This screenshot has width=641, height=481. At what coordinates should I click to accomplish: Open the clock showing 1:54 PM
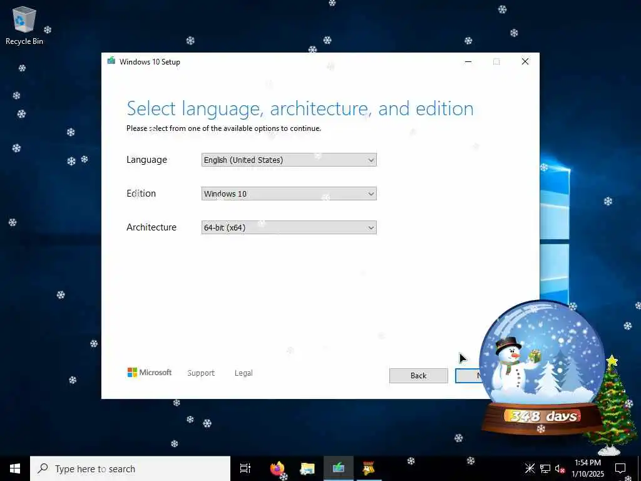tap(587, 468)
